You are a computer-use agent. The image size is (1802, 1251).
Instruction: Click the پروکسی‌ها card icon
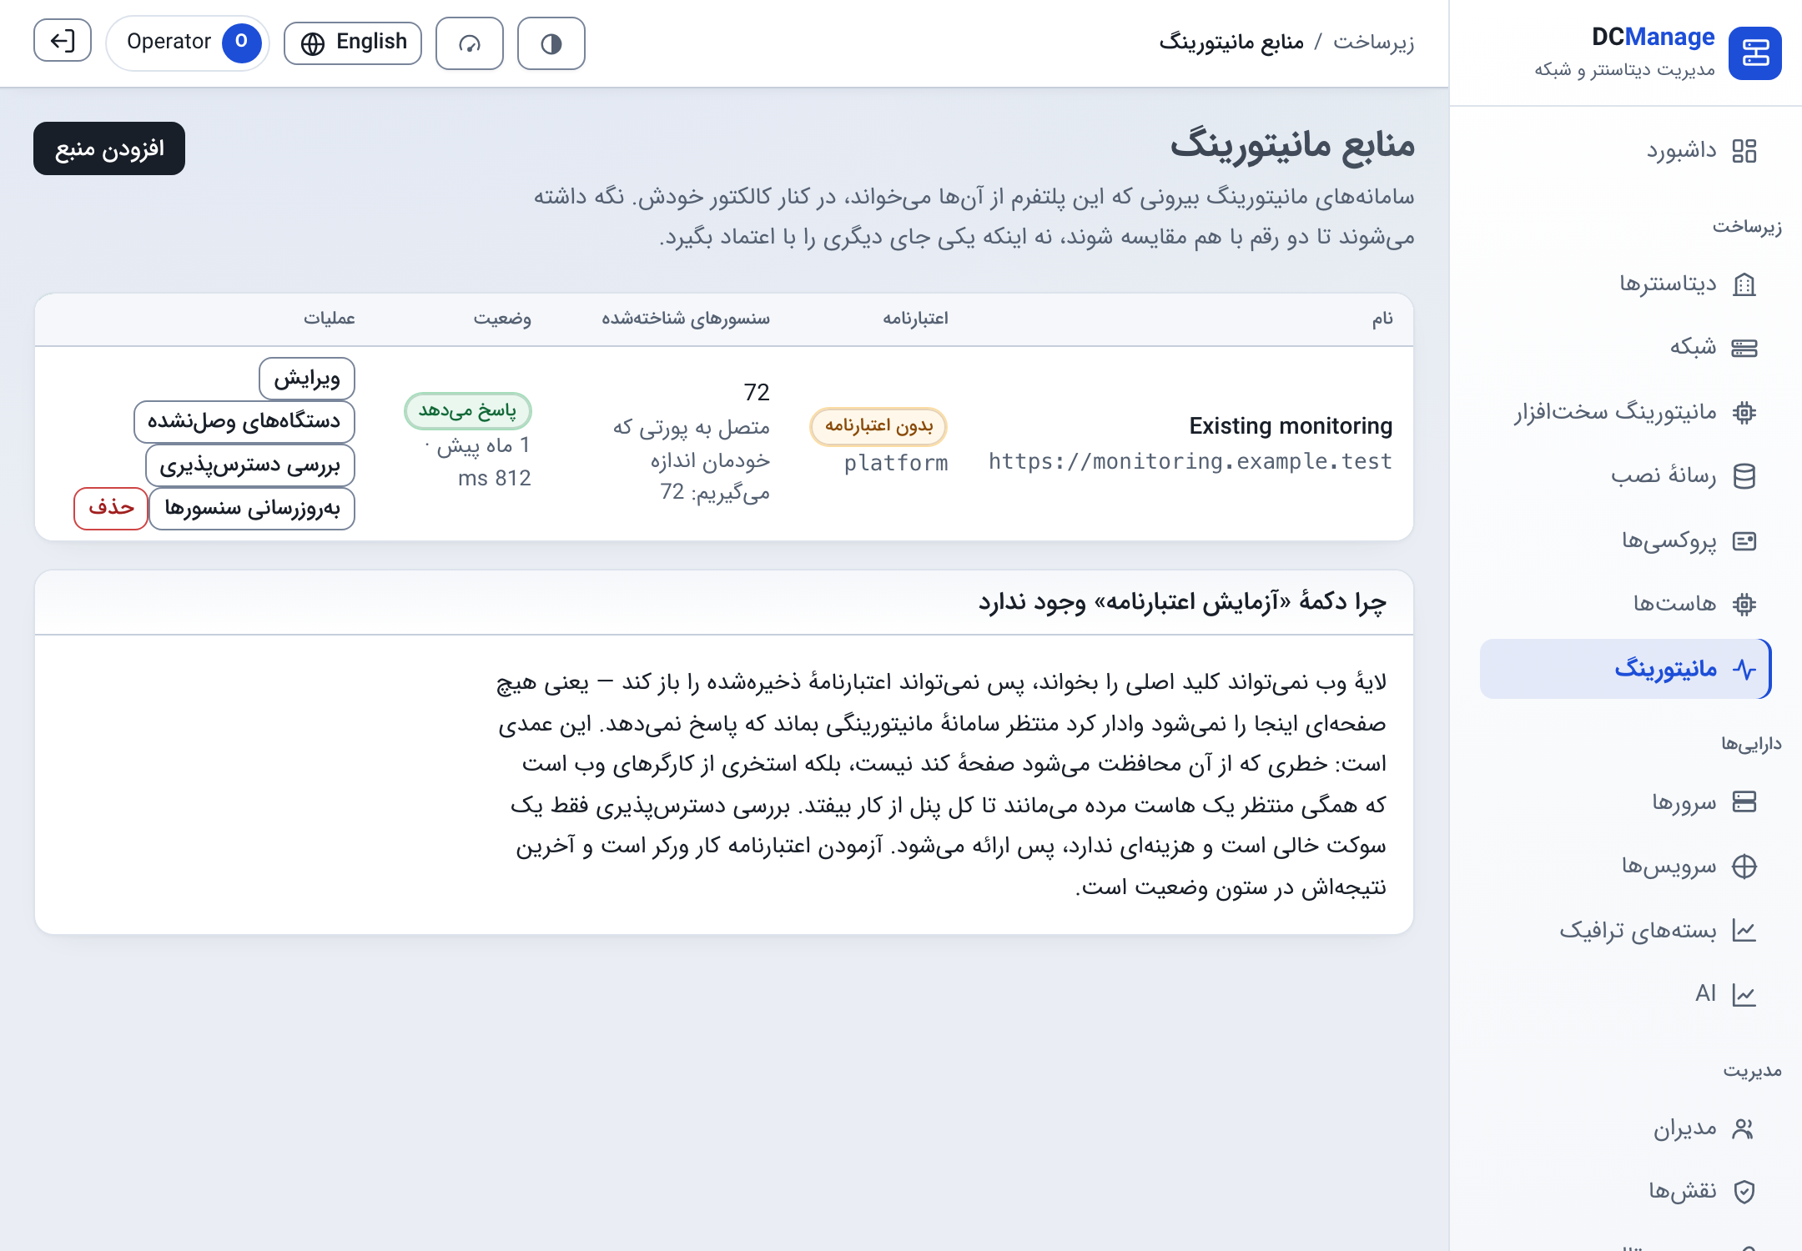(x=1744, y=541)
